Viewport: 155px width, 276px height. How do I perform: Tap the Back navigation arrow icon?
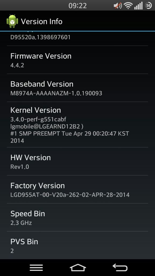[x=120, y=268]
